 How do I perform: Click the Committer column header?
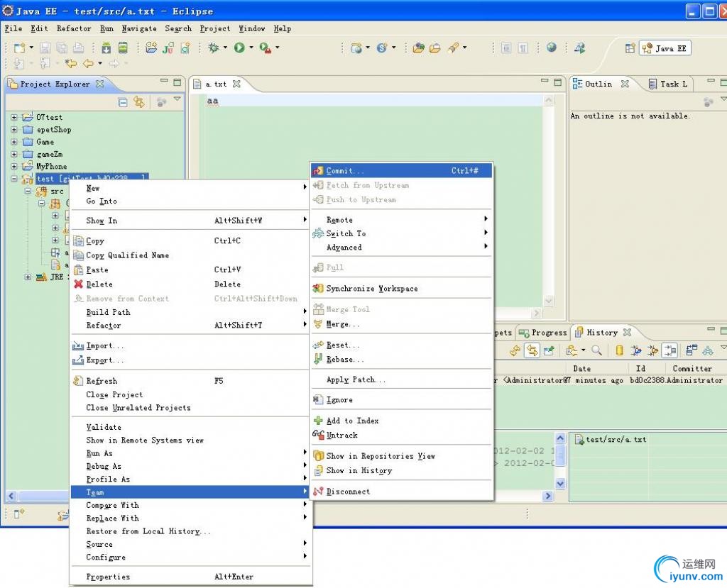(x=696, y=368)
